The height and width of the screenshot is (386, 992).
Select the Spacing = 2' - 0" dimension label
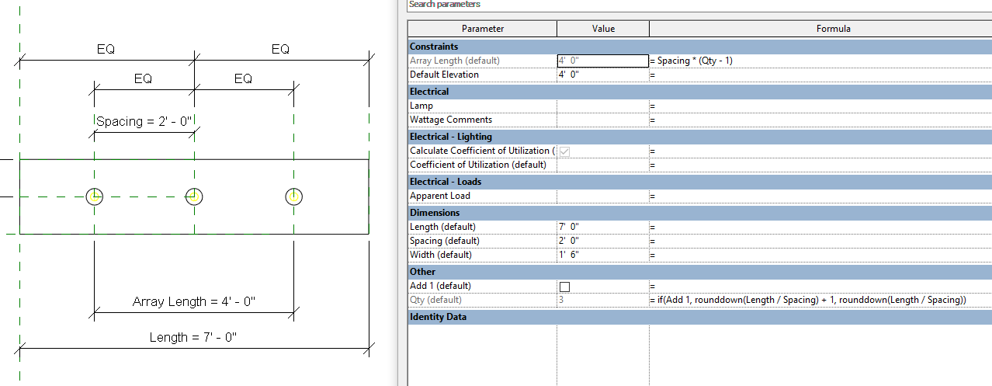point(143,121)
